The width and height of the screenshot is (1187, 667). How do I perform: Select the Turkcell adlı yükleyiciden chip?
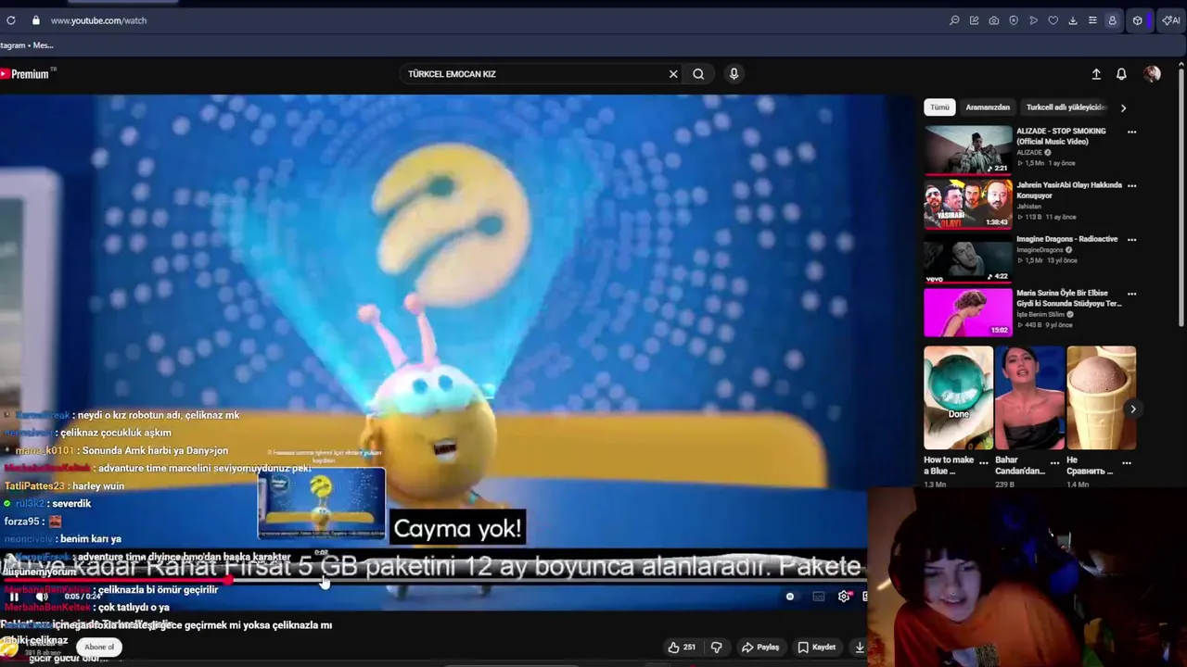(1066, 107)
